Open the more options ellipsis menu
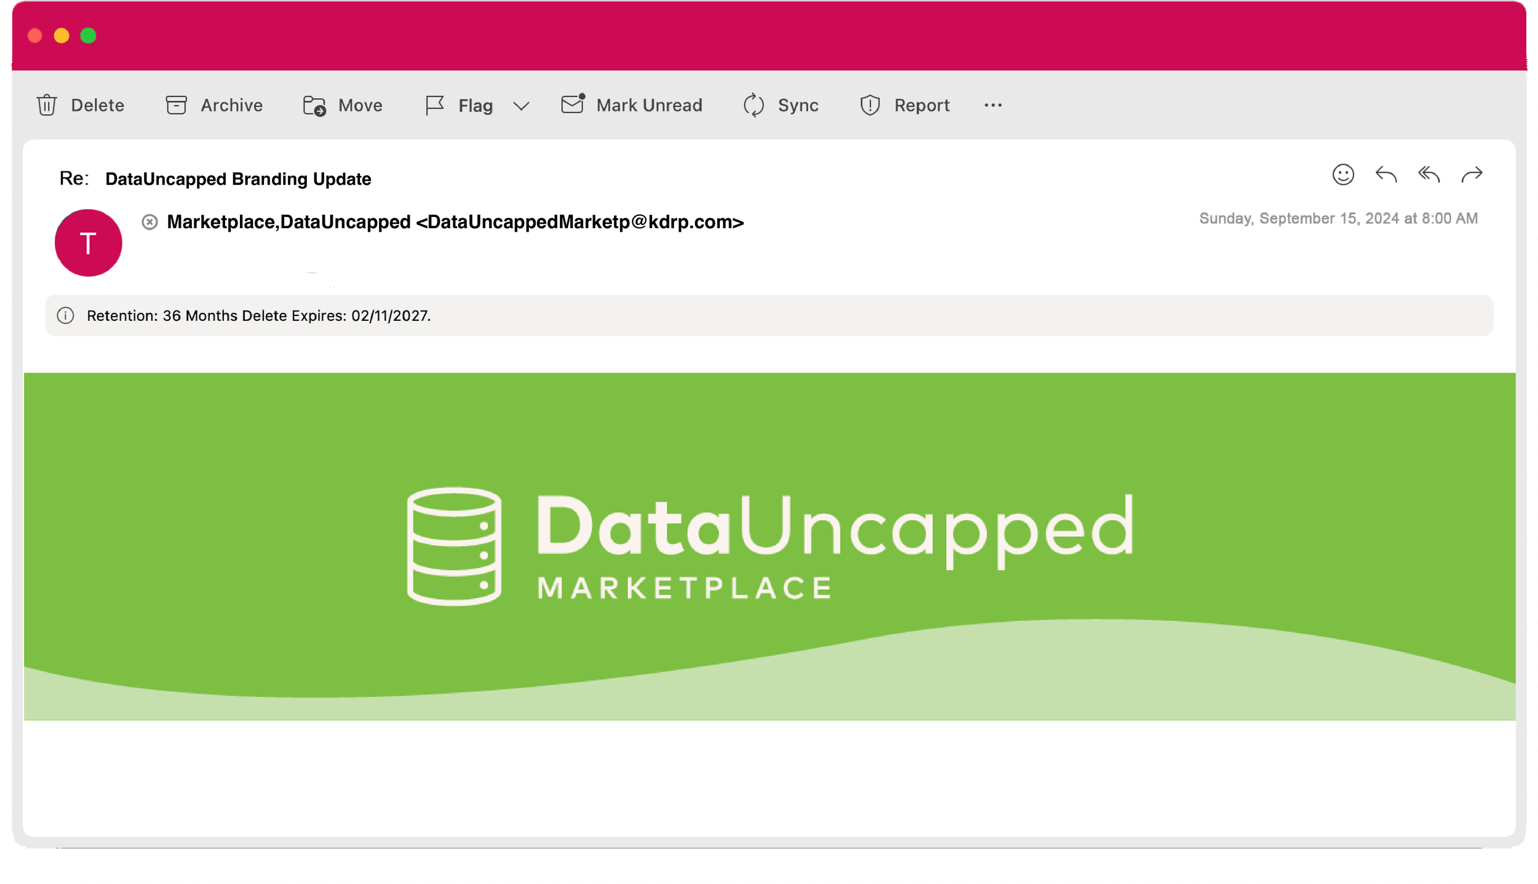Image resolution: width=1538 pixels, height=884 pixels. coord(992,105)
